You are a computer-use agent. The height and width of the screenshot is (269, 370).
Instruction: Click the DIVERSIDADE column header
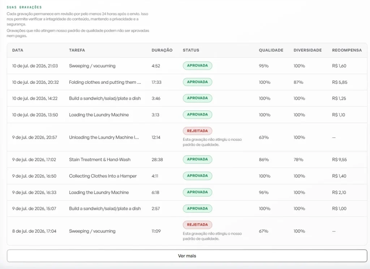(x=307, y=50)
